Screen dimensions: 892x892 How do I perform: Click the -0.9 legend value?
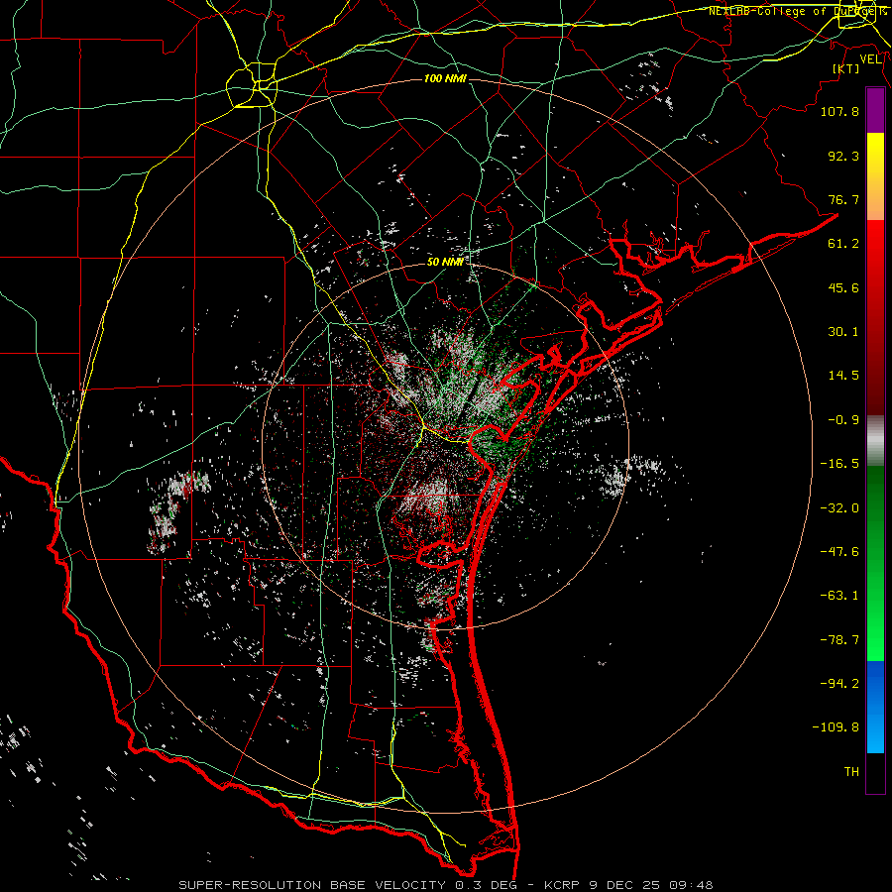[x=843, y=420]
